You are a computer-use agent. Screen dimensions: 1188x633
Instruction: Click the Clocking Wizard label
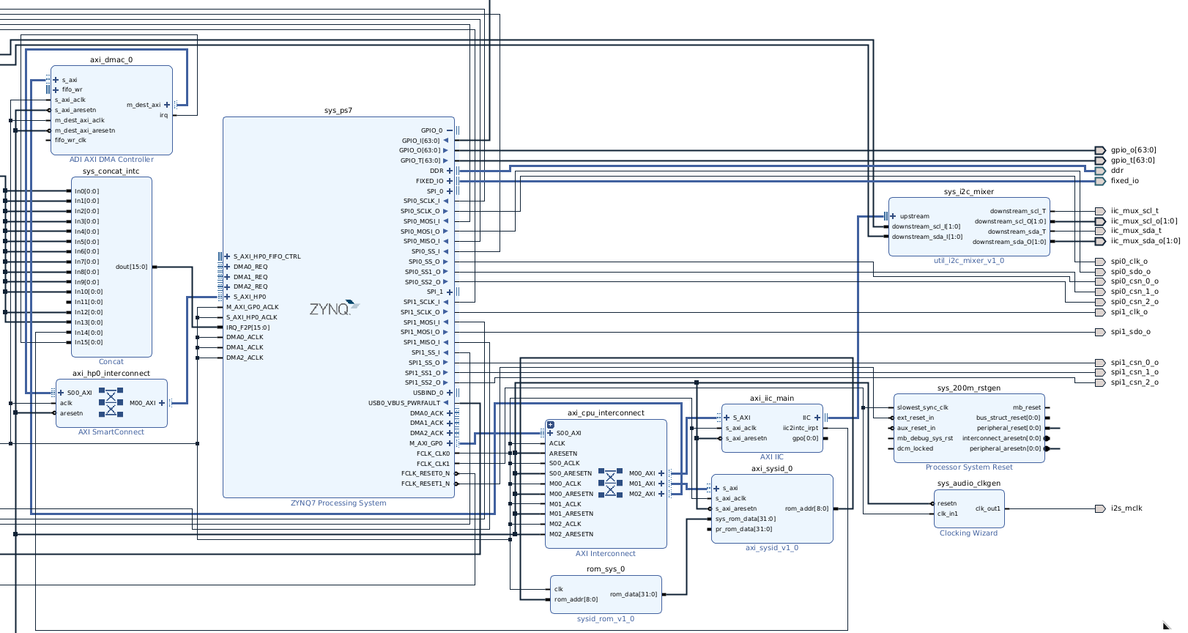pyautogui.click(x=968, y=533)
